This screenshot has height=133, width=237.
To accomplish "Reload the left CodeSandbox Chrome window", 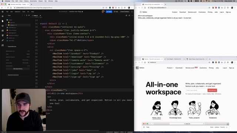I will pos(8,7).
